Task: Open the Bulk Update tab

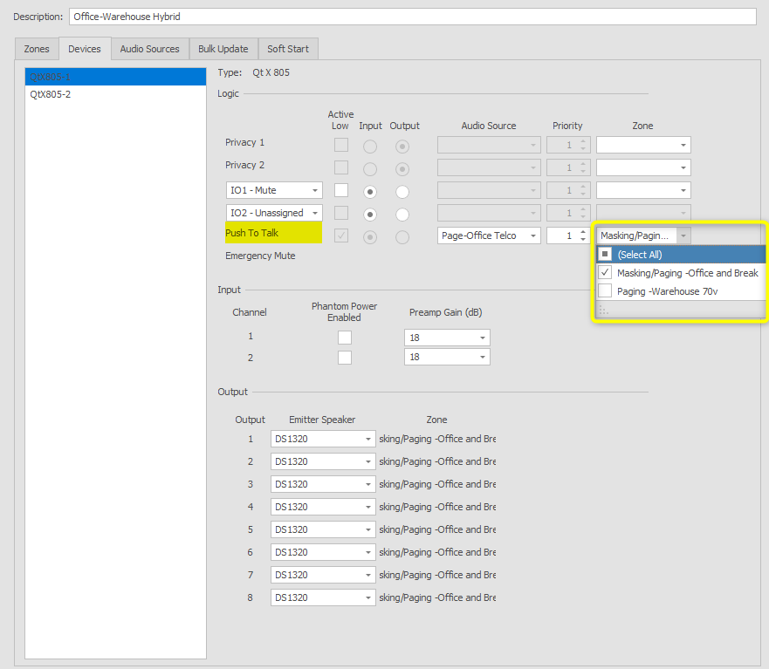Action: 223,49
